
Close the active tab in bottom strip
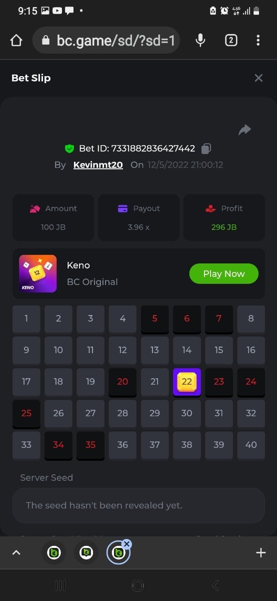126,544
